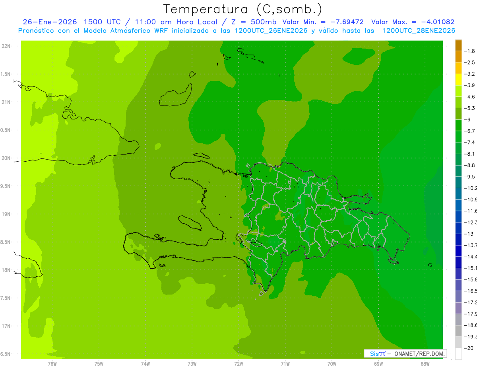Click the '69W' longitude label
Viewport: 477px width, 369px height.
tap(378, 363)
